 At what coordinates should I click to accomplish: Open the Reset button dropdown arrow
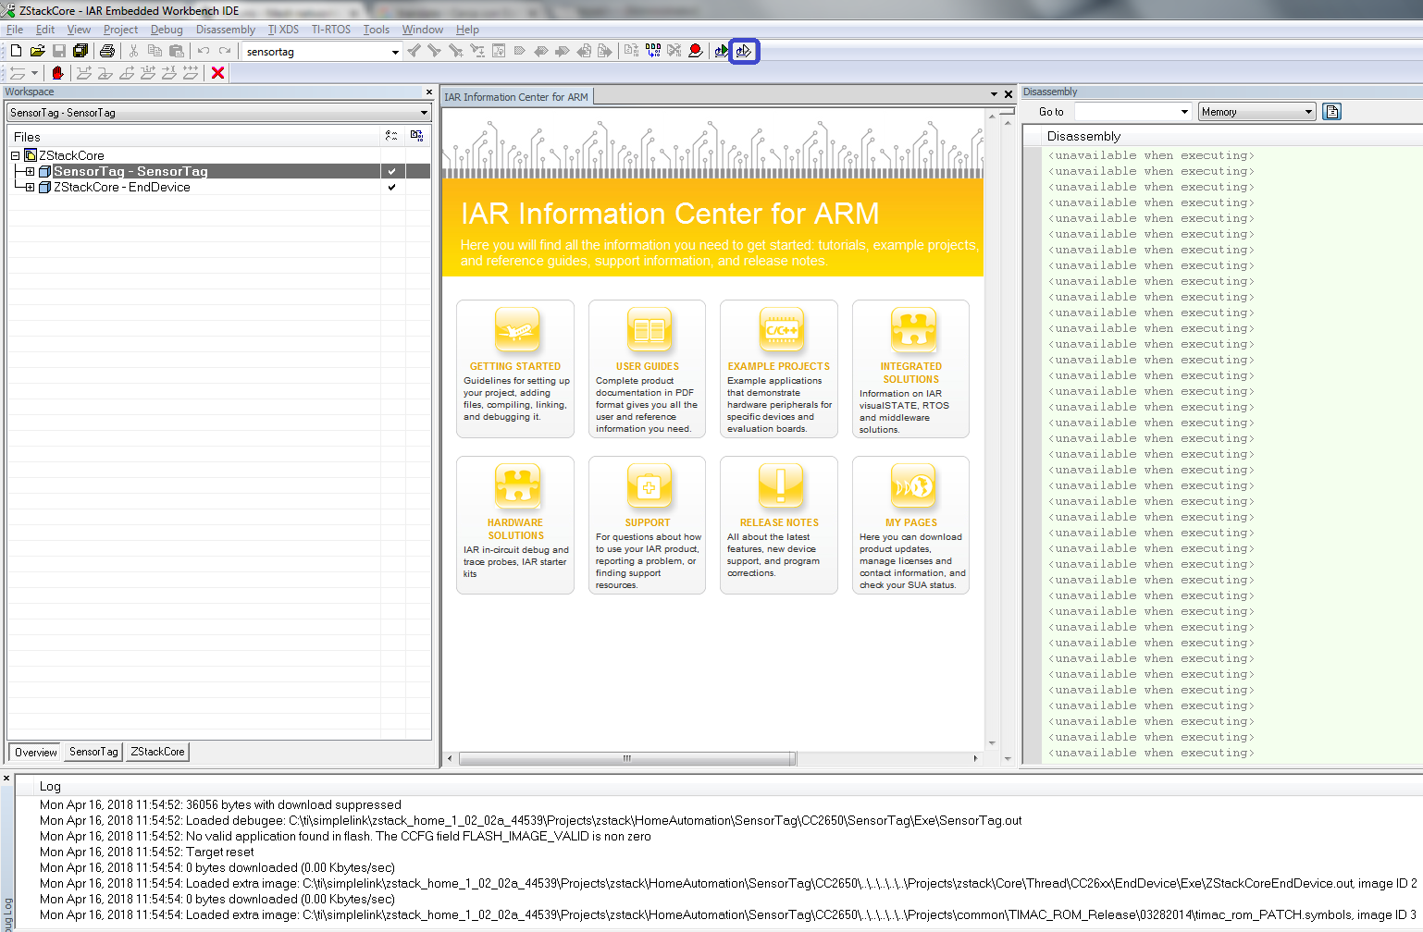[x=35, y=73]
